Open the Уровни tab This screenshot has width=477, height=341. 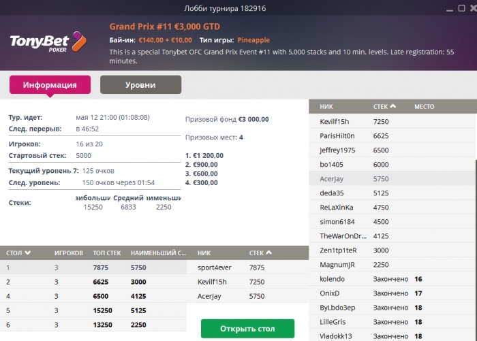tap(140, 85)
